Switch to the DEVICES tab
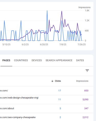The width and height of the screenshot is (96, 121). (x=37, y=60)
